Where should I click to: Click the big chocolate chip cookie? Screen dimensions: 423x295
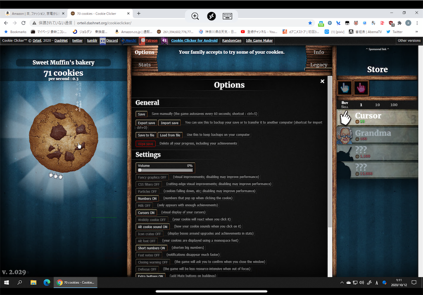(63, 138)
